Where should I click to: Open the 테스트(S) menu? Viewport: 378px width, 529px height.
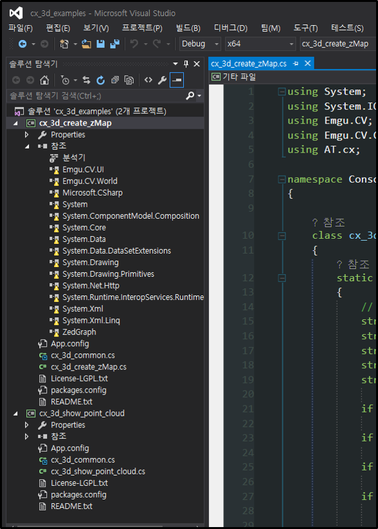point(347,28)
